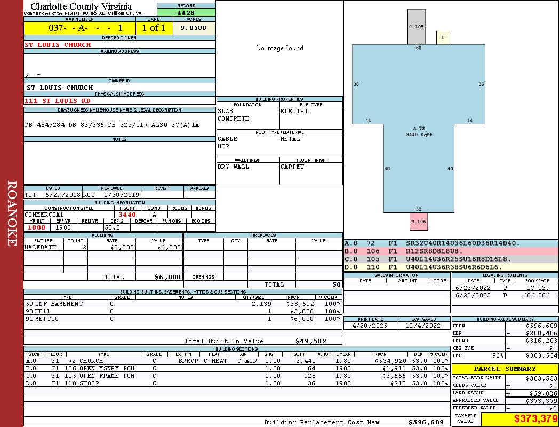Click the print date 4/20/2025

click(x=370, y=326)
